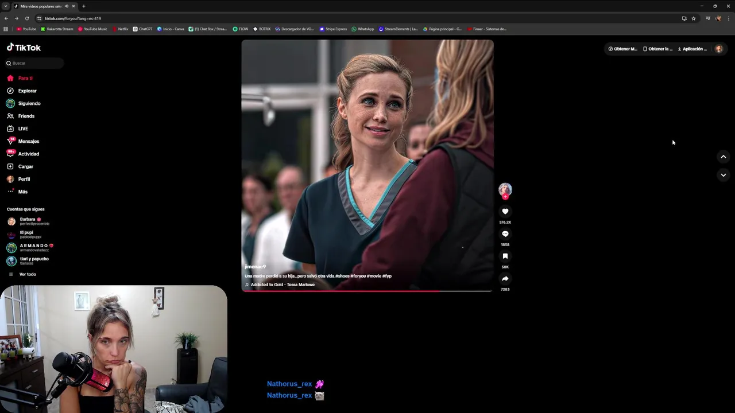This screenshot has height=413, width=735.
Task: Open the jimenae9 username on video
Action: click(256, 267)
